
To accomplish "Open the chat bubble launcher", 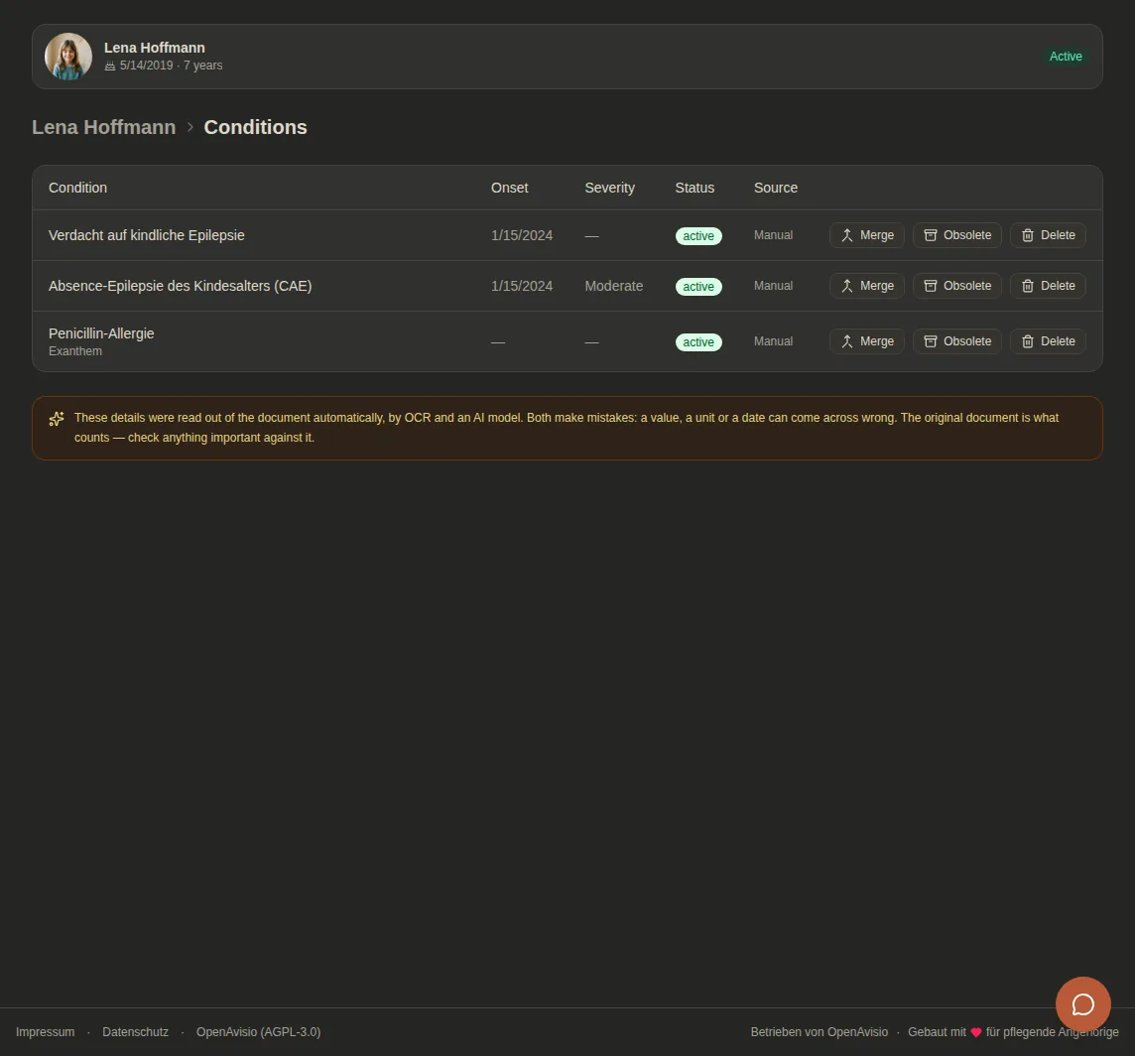I will pyautogui.click(x=1082, y=1004).
